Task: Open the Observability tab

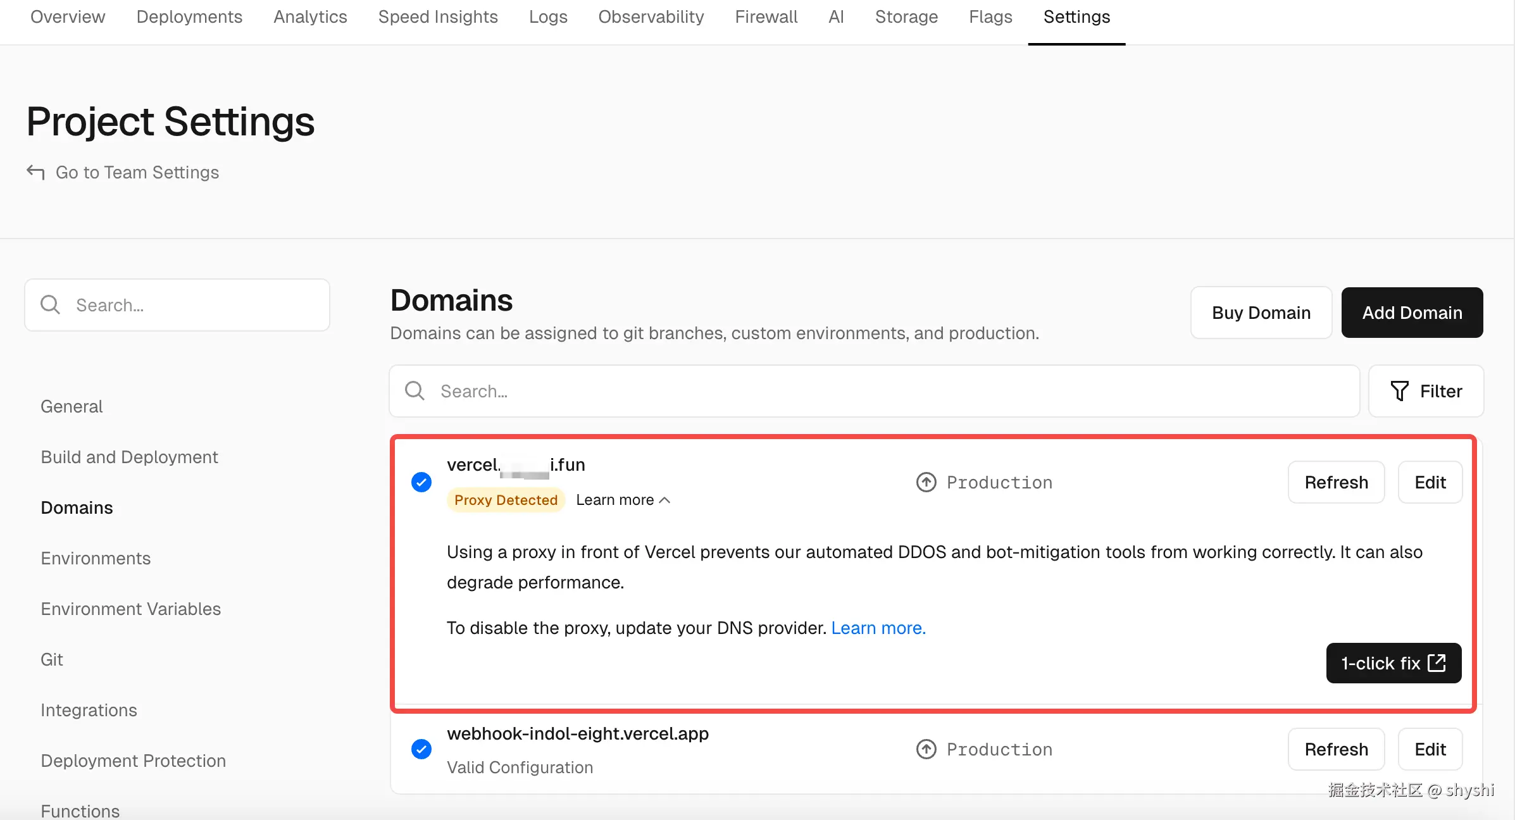Action: (x=651, y=17)
